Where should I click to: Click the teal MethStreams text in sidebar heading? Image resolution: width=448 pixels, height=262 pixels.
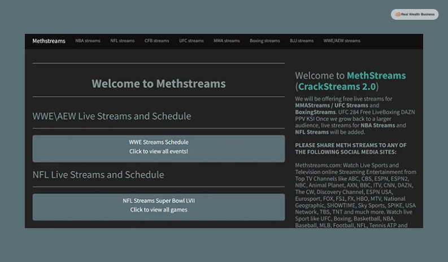click(x=376, y=76)
